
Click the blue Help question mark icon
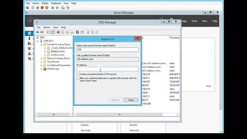pyautogui.click(x=77, y=32)
